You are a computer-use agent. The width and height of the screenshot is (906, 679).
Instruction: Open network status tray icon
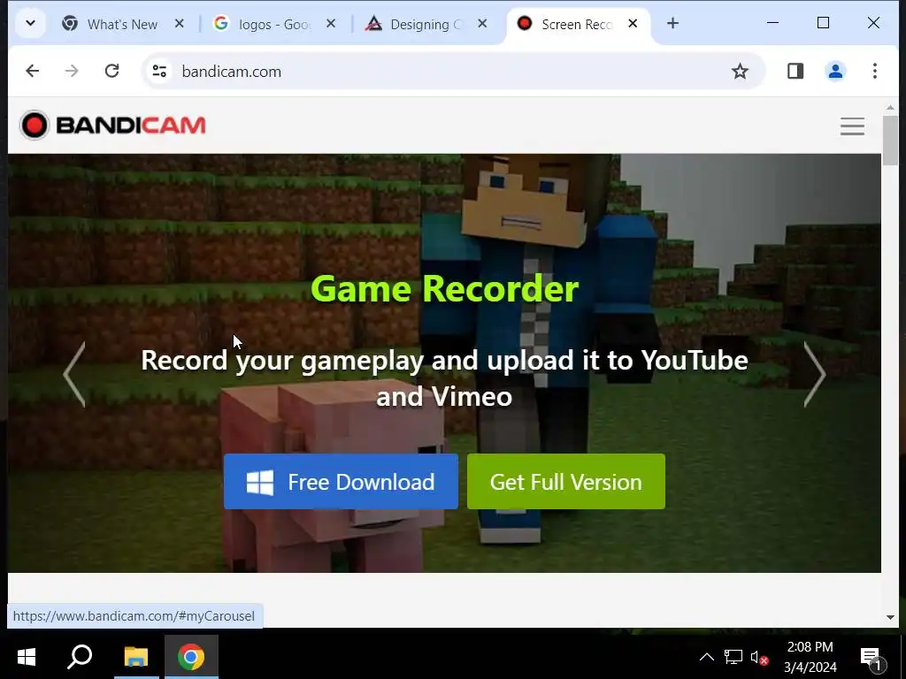(x=733, y=657)
